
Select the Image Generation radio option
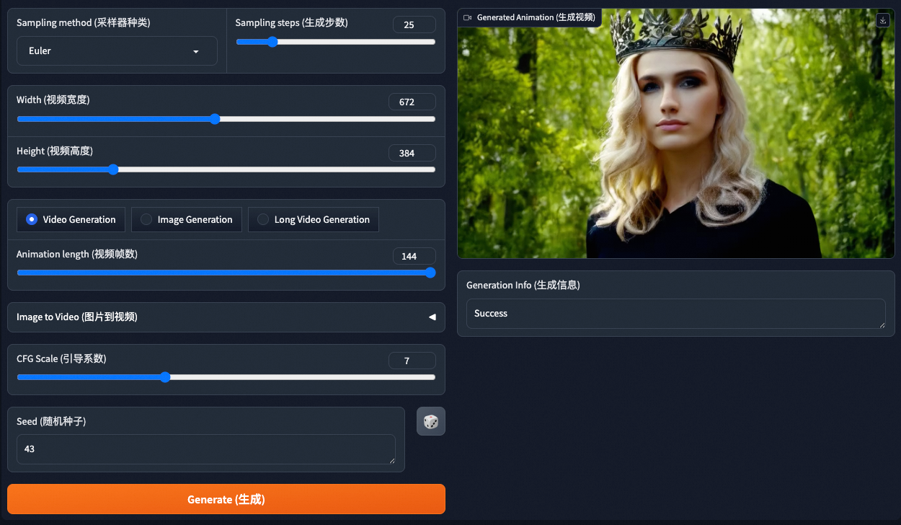(187, 220)
